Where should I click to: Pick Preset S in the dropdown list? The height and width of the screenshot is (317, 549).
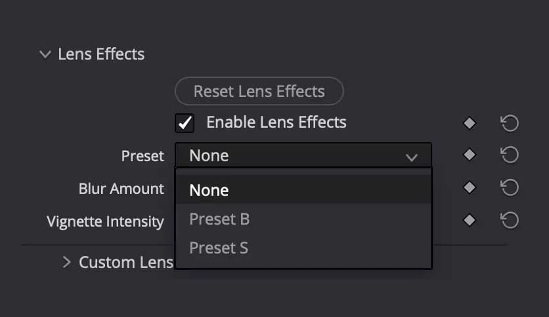pyautogui.click(x=219, y=248)
